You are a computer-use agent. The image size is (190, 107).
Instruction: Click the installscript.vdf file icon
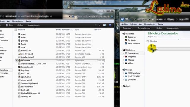click(x=19, y=57)
